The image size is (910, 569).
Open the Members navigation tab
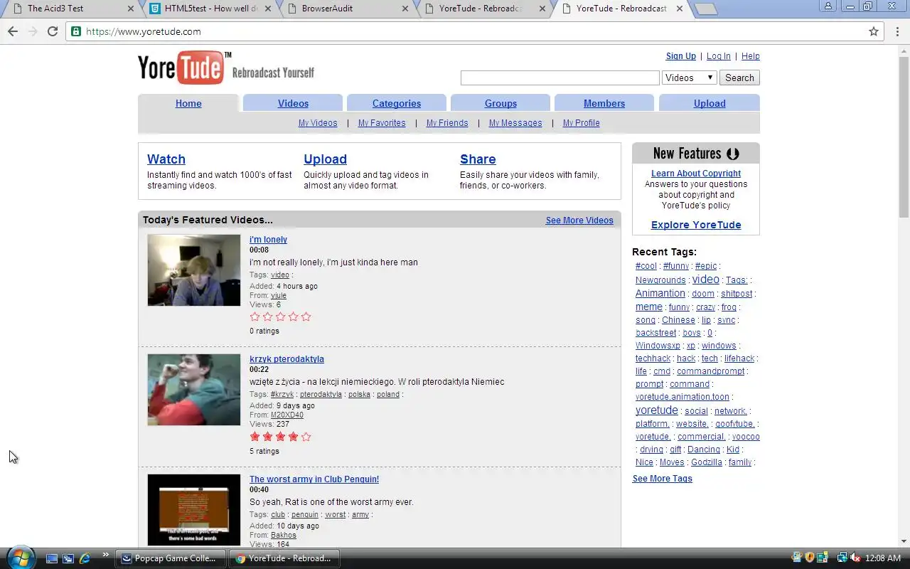click(604, 103)
